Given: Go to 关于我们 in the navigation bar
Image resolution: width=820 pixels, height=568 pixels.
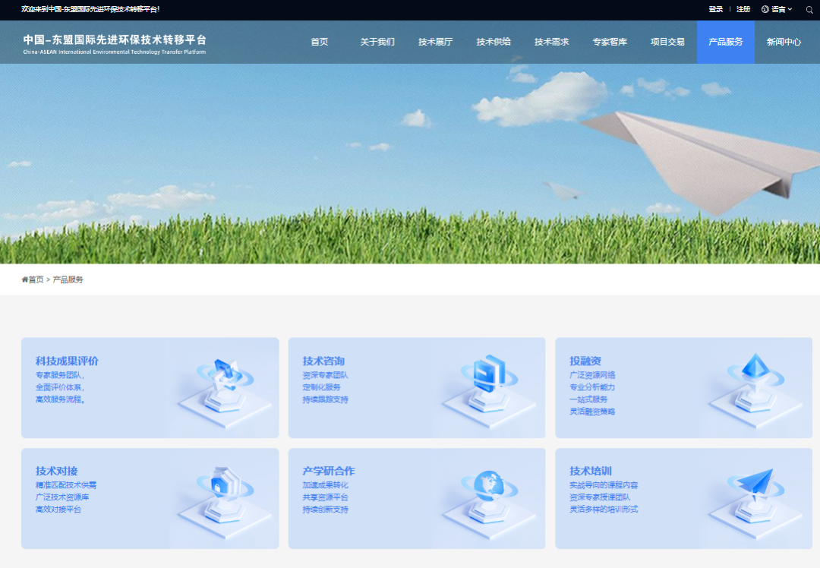Looking at the screenshot, I should click(377, 43).
